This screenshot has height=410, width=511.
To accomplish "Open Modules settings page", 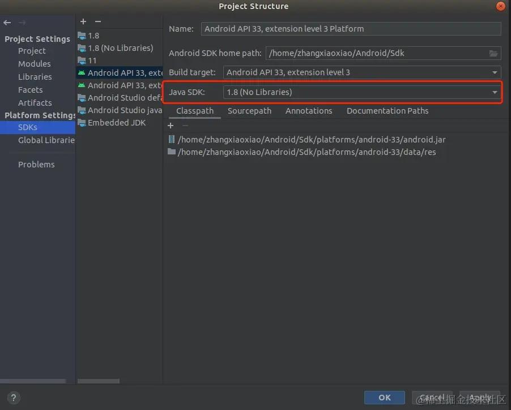I will click(x=34, y=64).
